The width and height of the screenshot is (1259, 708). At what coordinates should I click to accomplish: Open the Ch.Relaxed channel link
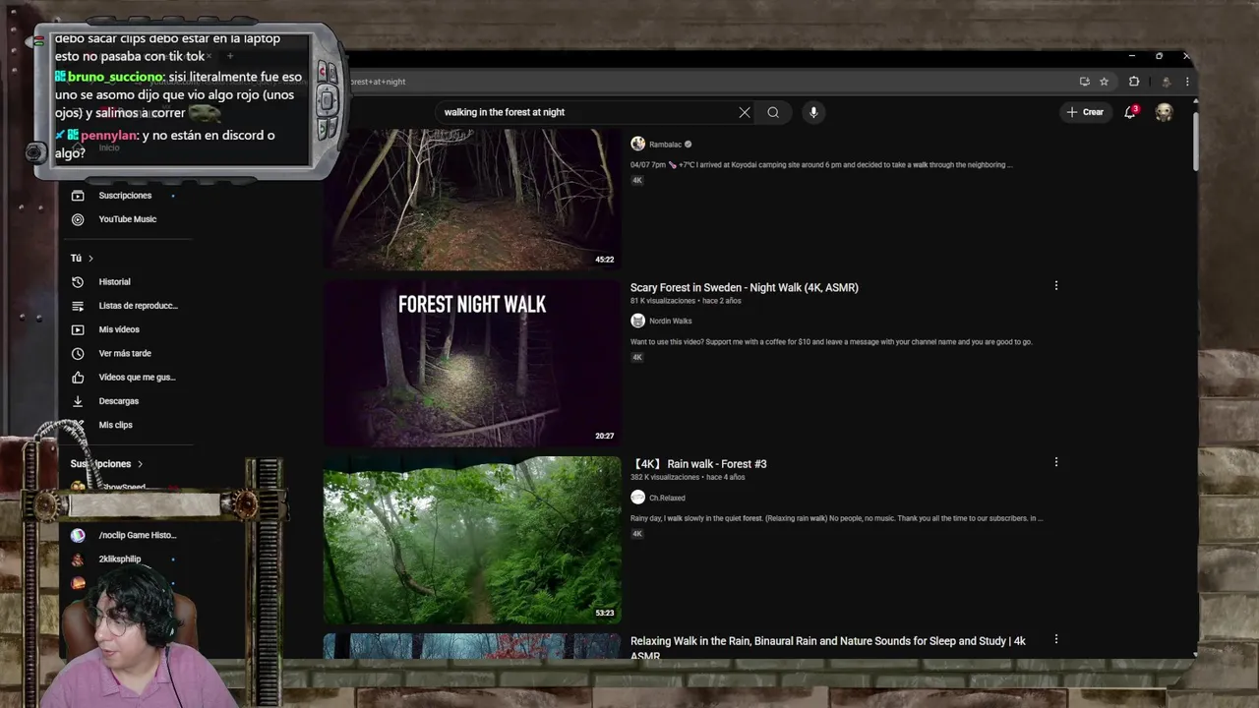(x=667, y=498)
